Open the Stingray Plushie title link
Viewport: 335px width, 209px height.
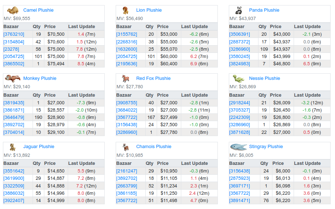[266, 147]
